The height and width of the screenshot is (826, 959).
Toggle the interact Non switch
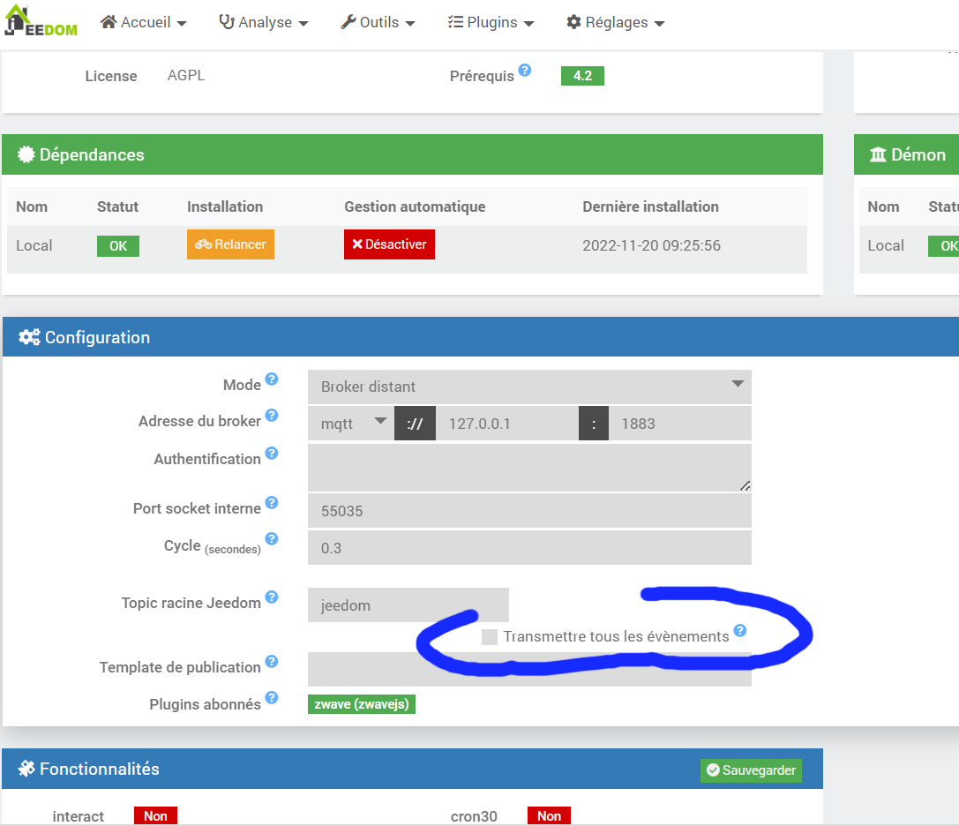(x=155, y=816)
